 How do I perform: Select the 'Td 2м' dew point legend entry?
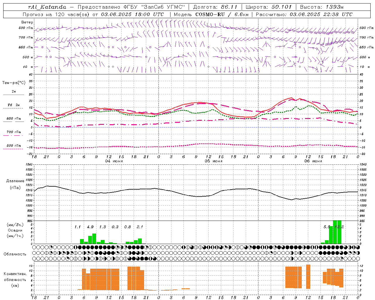(x=13, y=105)
